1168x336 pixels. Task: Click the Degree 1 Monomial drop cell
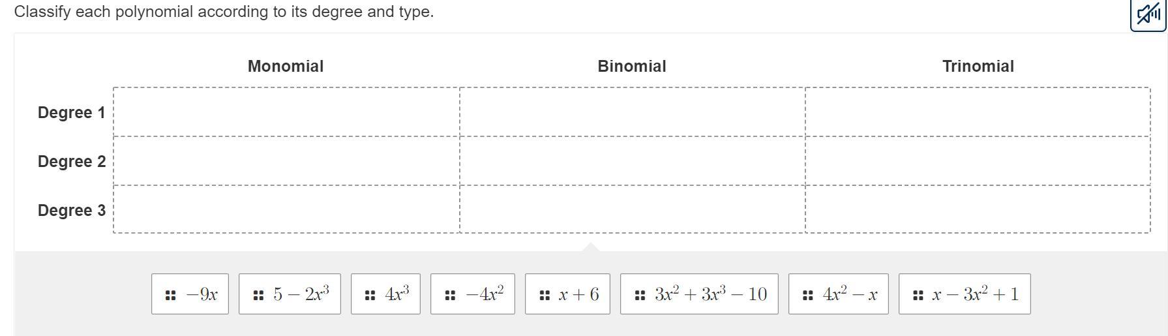point(286,112)
